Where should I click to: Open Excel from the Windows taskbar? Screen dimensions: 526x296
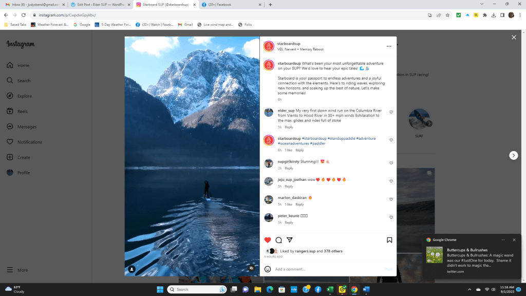click(330, 289)
